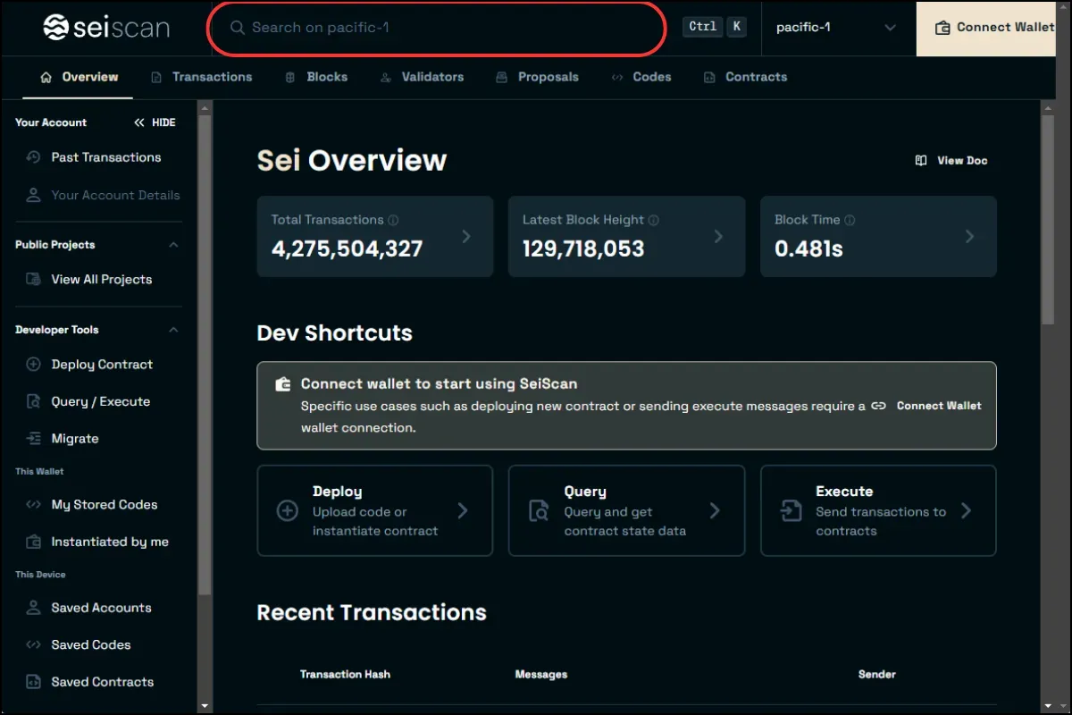Open the Proposals tab

pos(538,77)
